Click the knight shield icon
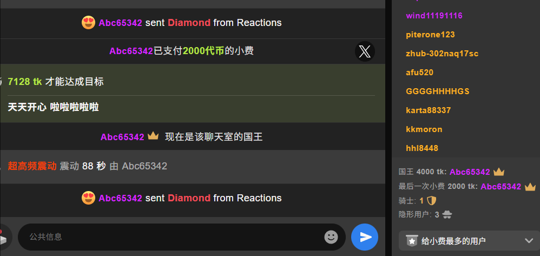 click(432, 201)
